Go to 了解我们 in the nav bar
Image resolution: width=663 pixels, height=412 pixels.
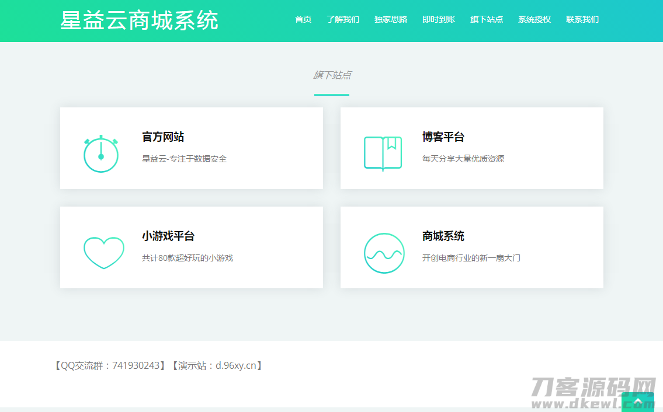[x=343, y=19]
